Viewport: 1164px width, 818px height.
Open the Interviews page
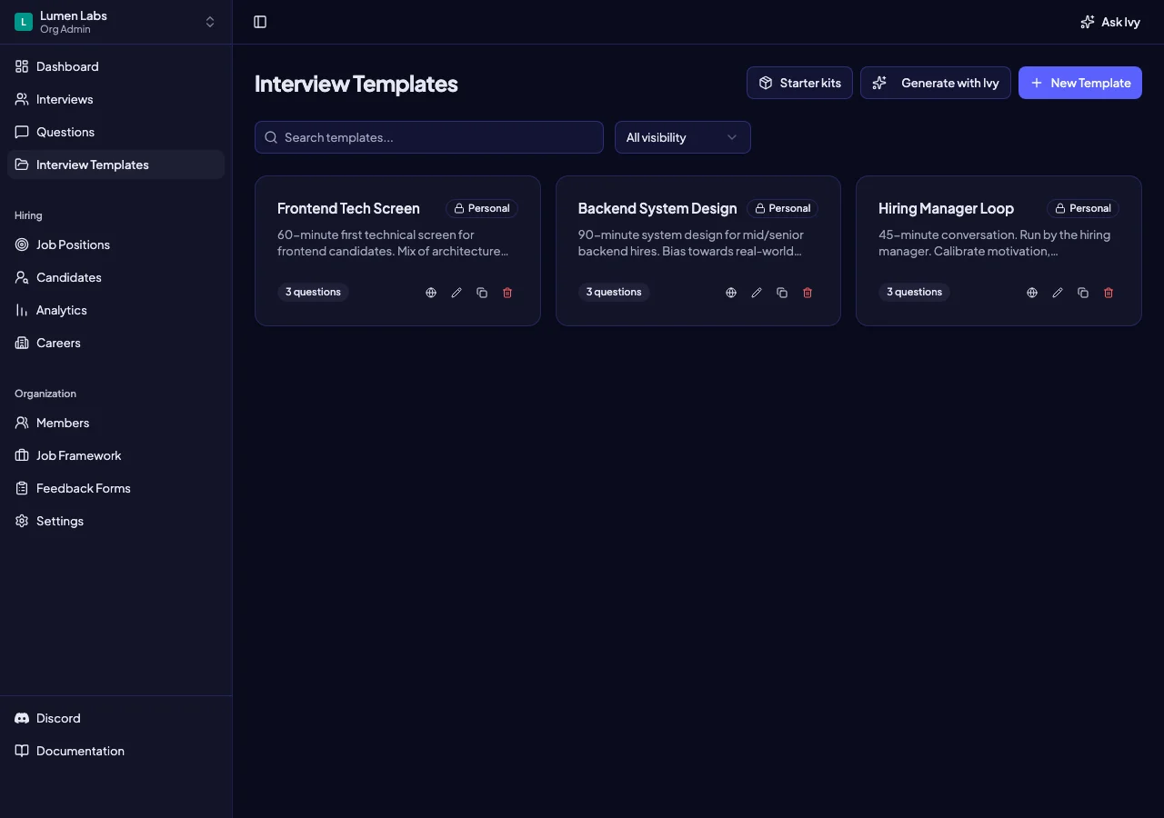(x=115, y=99)
